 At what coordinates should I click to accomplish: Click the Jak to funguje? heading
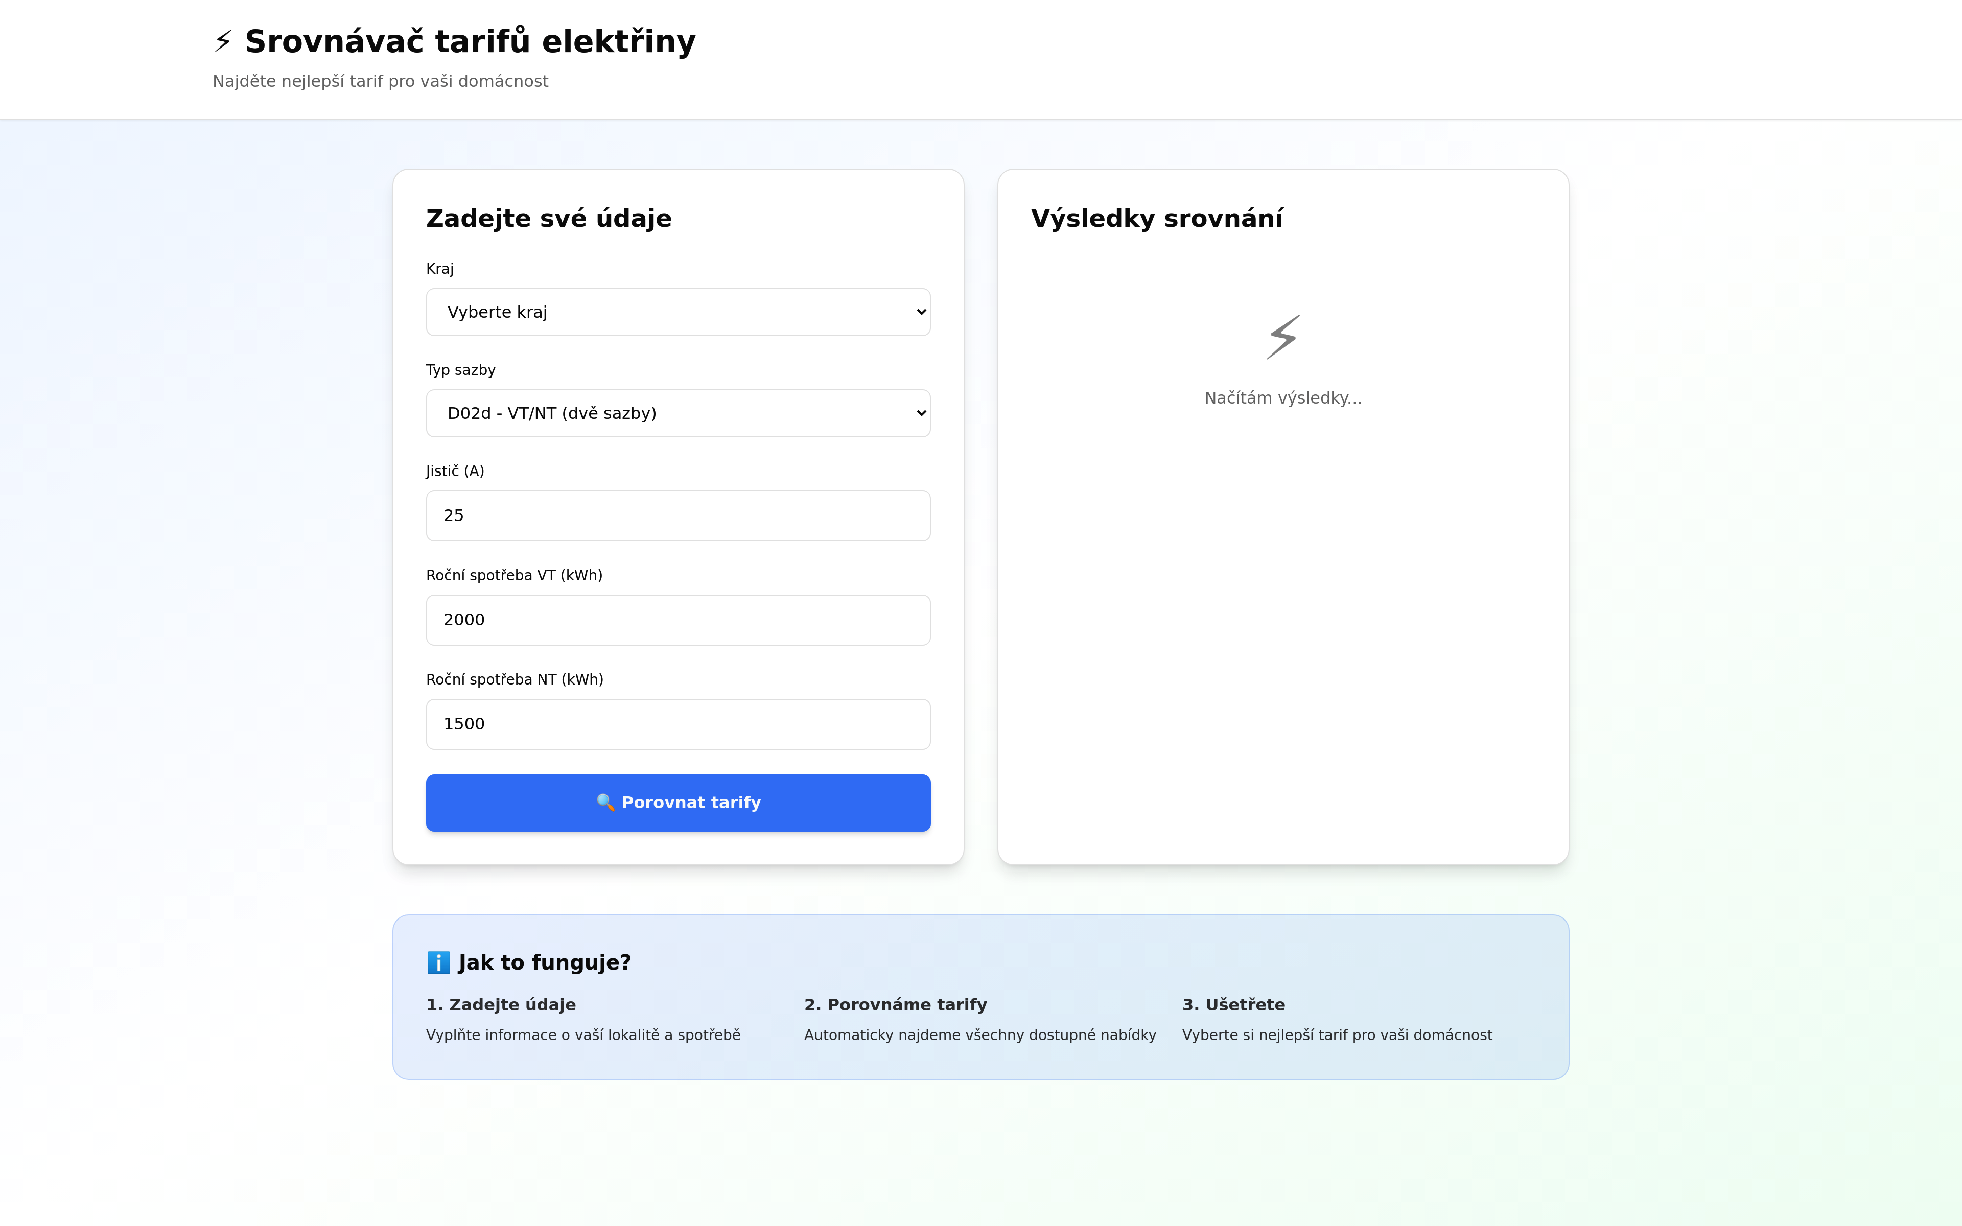pos(544,962)
